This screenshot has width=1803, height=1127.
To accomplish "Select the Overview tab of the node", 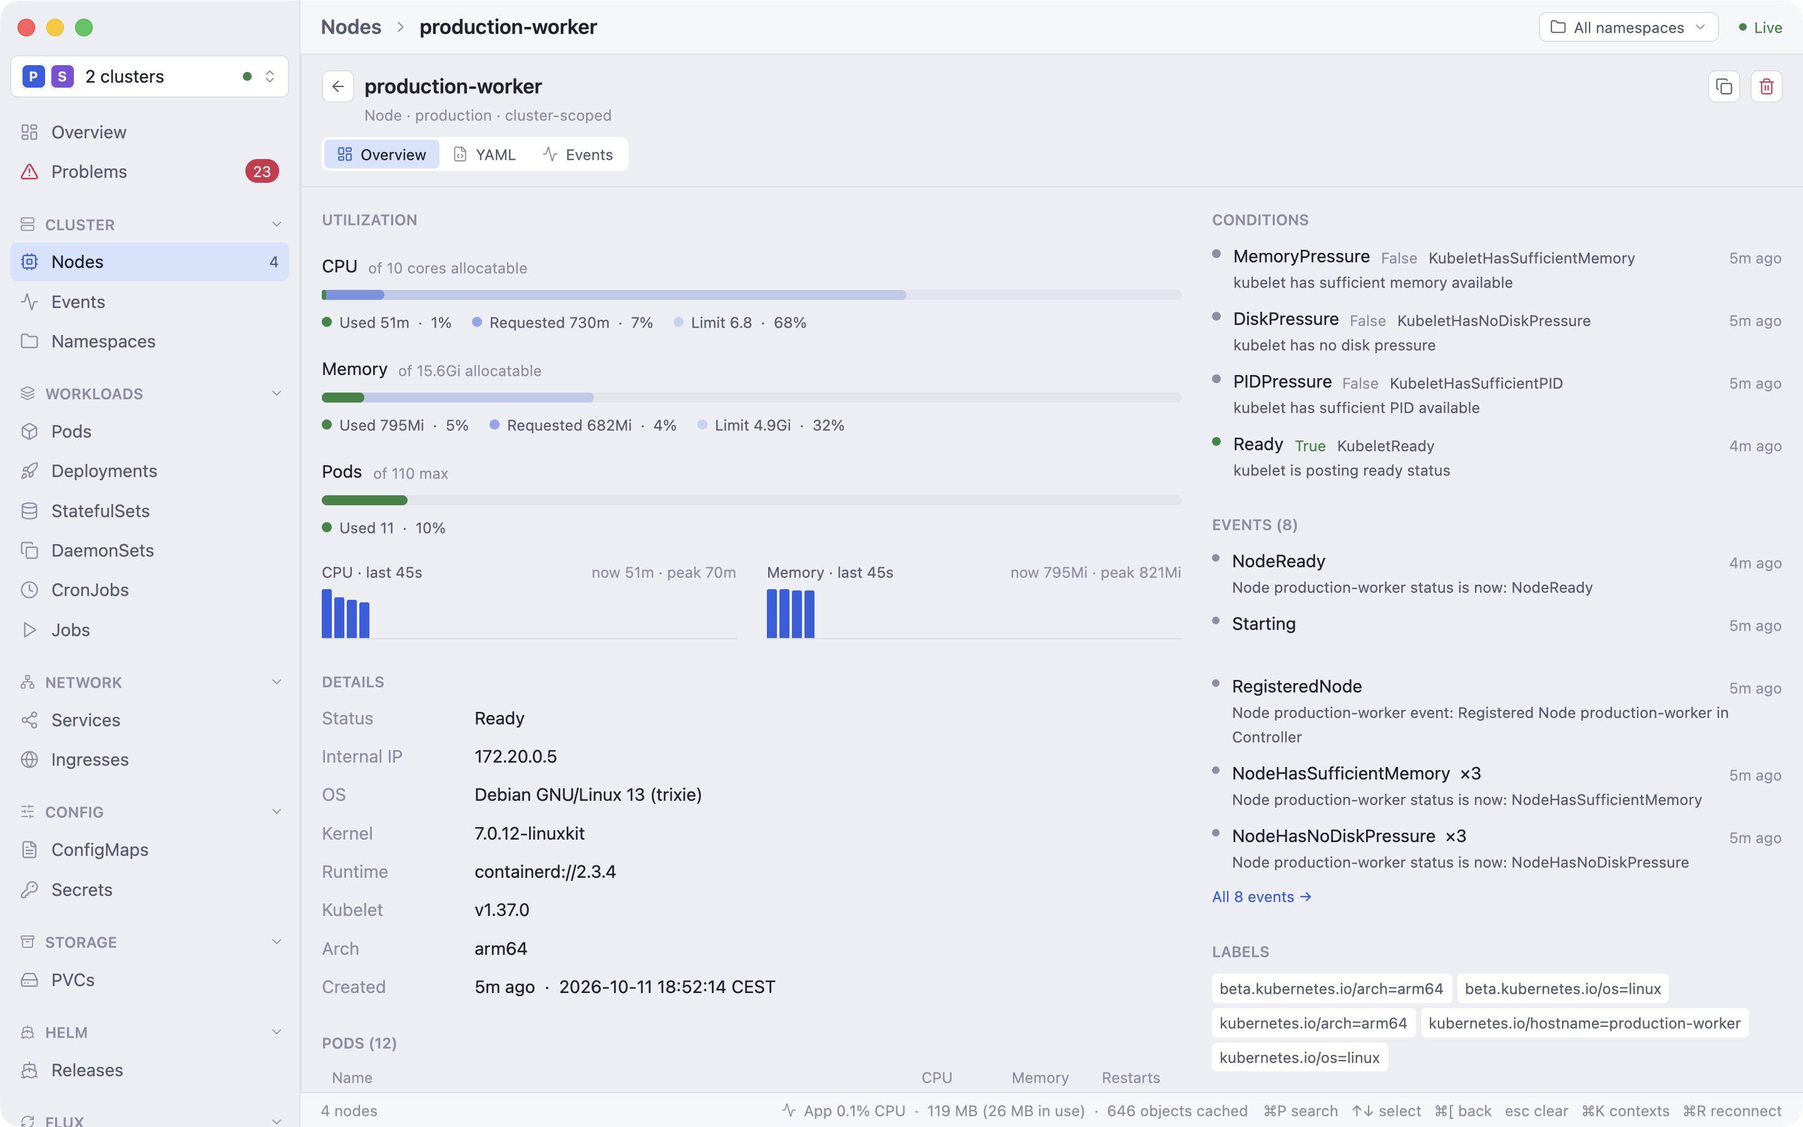I will (381, 154).
